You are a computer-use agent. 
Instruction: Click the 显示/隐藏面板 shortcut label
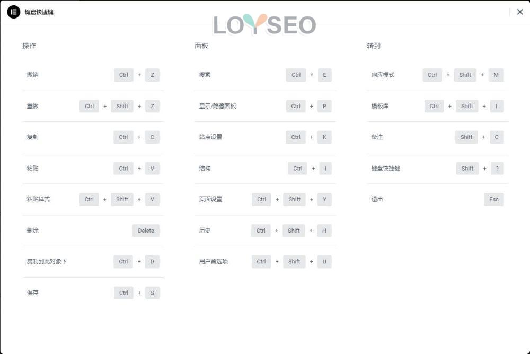218,106
